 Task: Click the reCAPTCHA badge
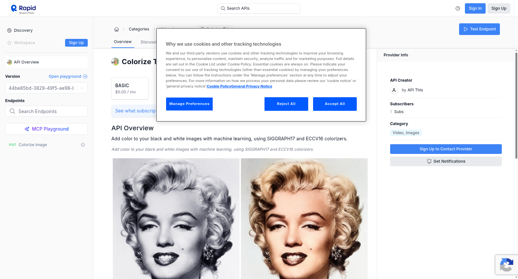point(507,265)
